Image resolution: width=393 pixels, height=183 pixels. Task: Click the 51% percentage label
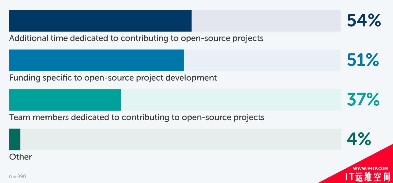point(363,60)
